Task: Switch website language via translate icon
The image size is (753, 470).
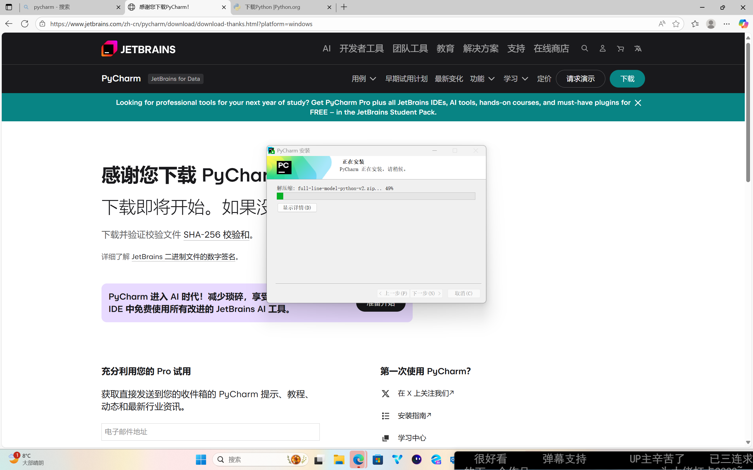Action: point(638,48)
